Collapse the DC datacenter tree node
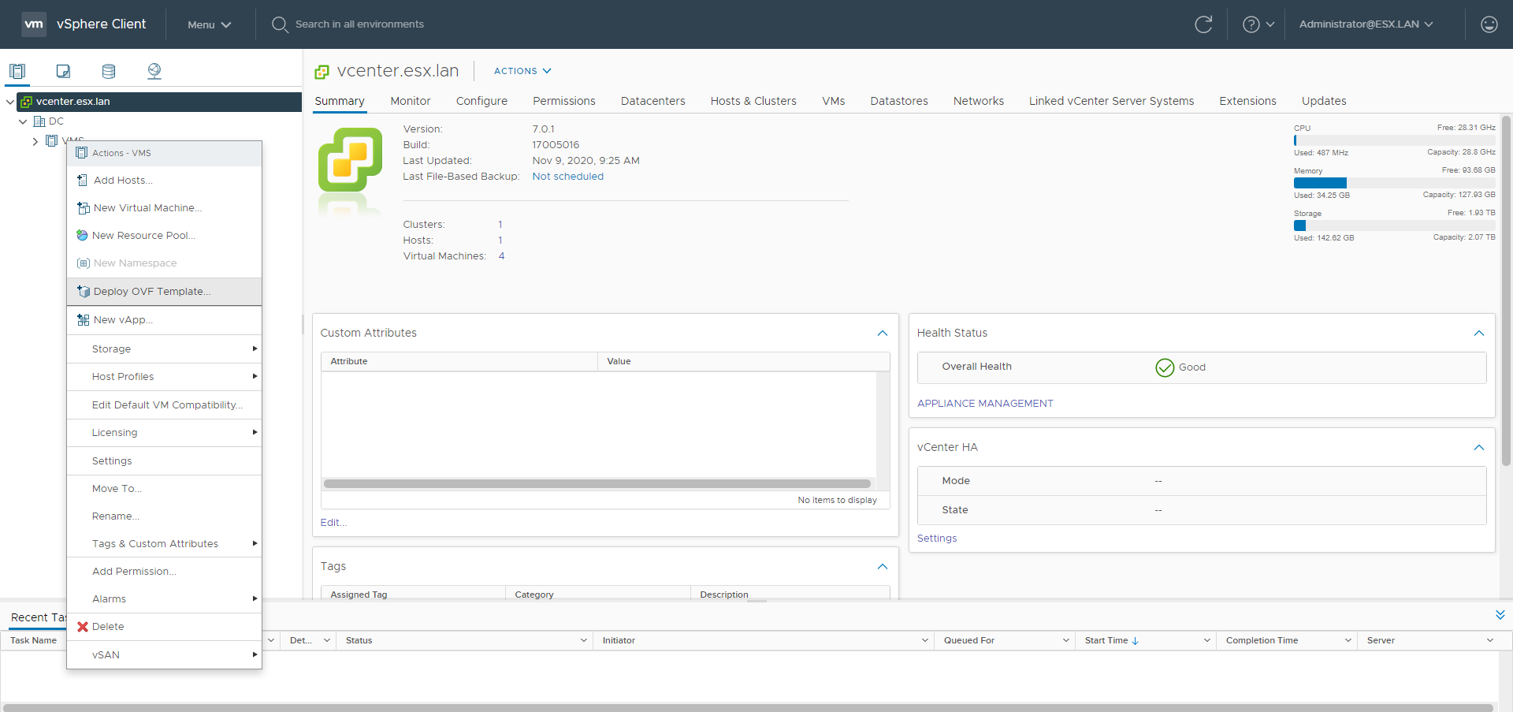 pyautogui.click(x=23, y=121)
